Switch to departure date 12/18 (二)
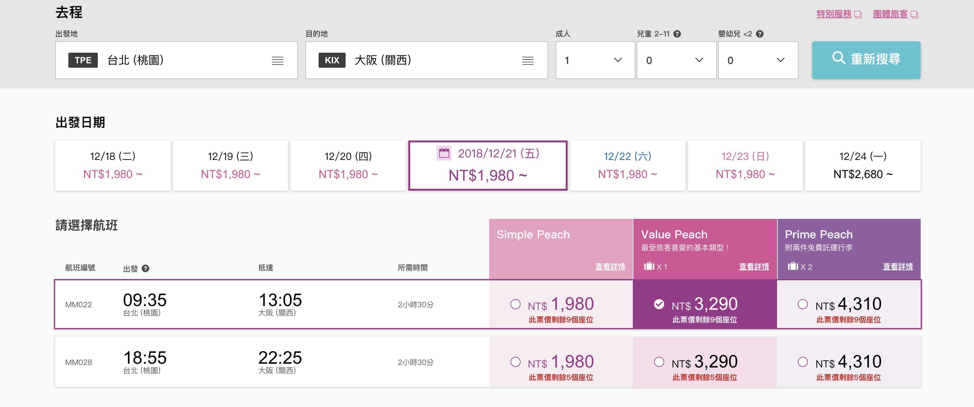Screen dimensions: 974x407 point(113,166)
